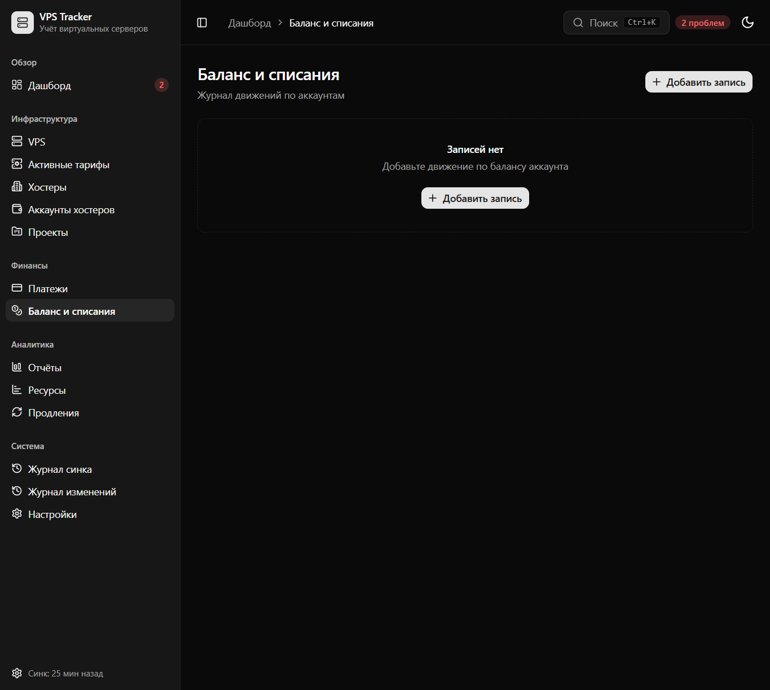Click the top Добавить запись button
This screenshot has height=690, width=770.
(698, 82)
